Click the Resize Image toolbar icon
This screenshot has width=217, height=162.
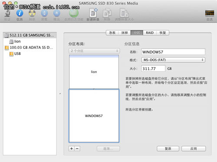click(124, 13)
